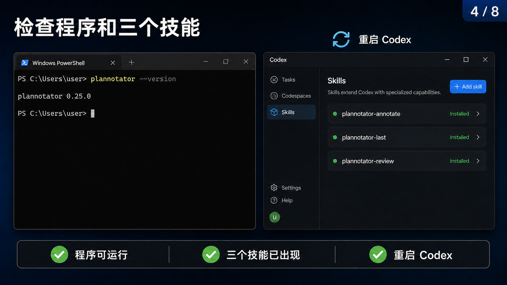
Task: Open Settings via the gear icon
Action: 274,188
